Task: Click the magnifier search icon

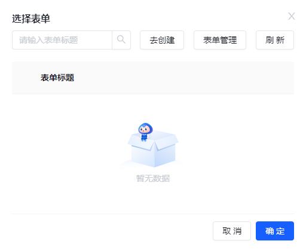Action: tap(121, 39)
